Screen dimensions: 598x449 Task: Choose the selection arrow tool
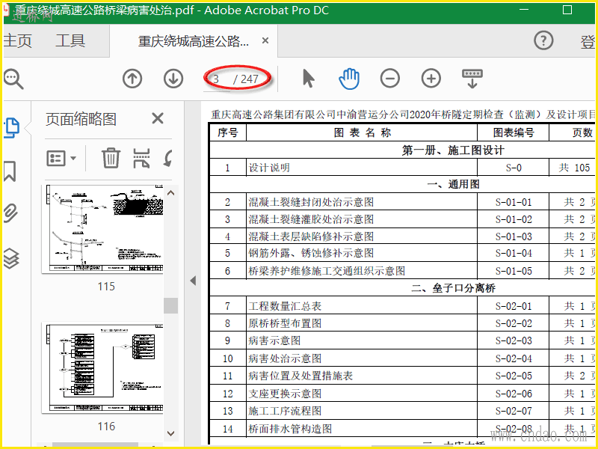[308, 79]
